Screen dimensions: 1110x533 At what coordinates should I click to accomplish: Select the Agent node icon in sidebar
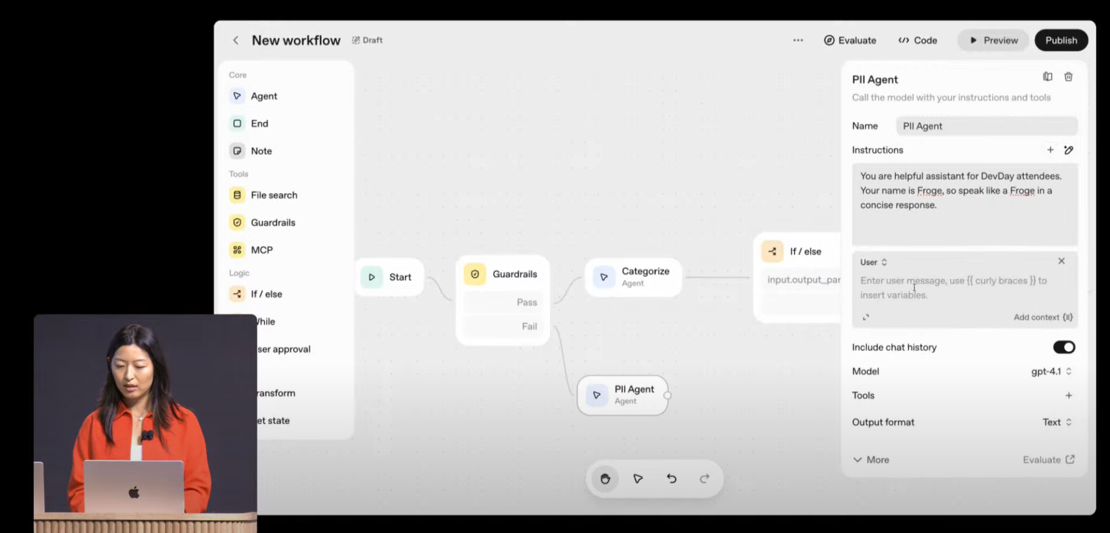237,96
